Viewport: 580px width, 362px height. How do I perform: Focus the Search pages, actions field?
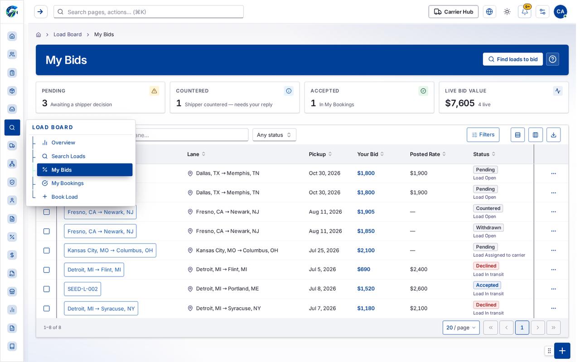(149, 12)
